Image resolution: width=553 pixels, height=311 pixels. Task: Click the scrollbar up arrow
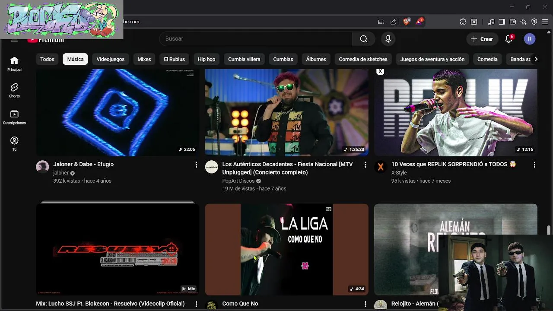click(549, 32)
